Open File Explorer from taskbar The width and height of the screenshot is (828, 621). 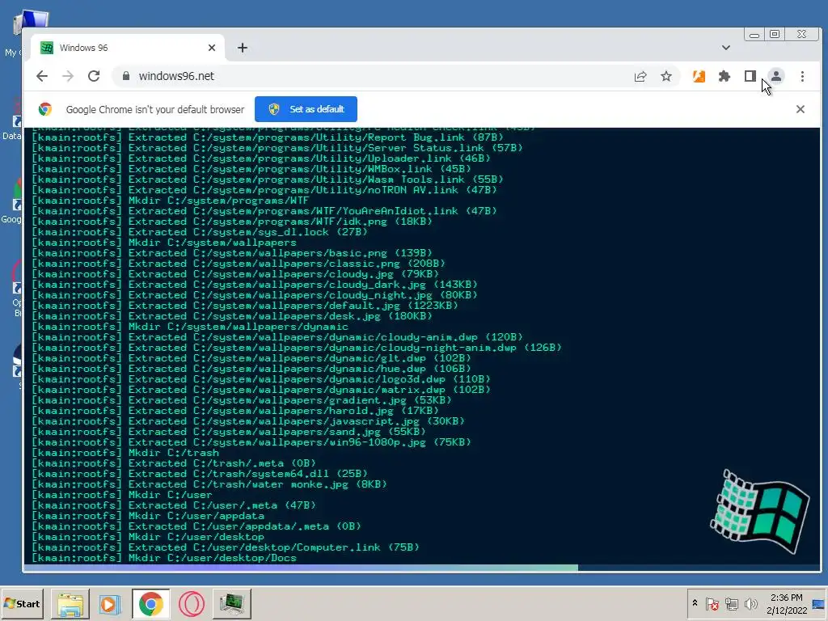(x=70, y=603)
